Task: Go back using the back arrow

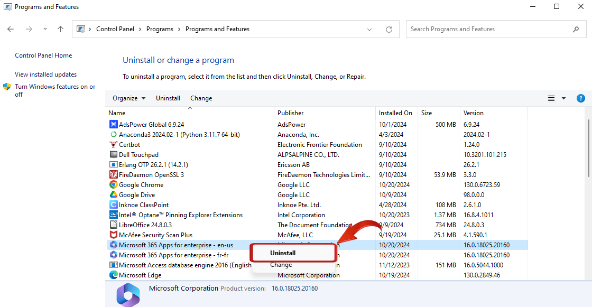Action: pyautogui.click(x=11, y=30)
